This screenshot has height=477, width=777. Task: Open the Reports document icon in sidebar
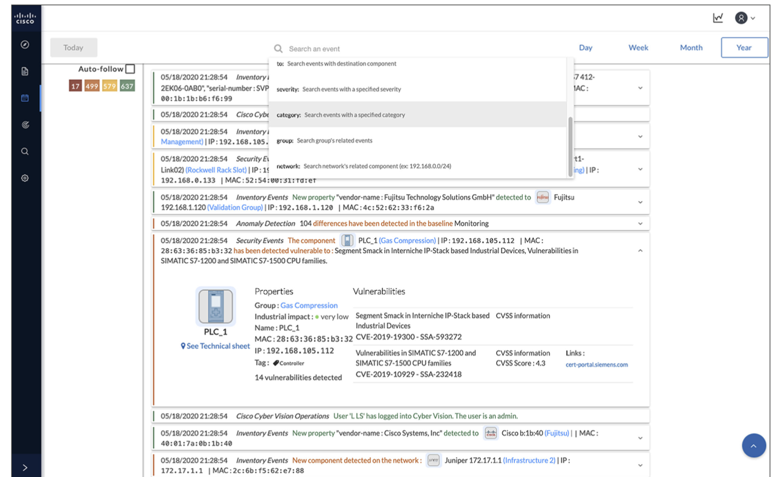tap(25, 71)
